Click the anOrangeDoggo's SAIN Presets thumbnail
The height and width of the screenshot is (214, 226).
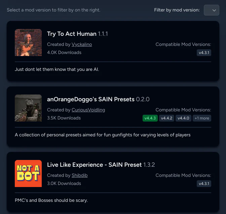pos(28,108)
